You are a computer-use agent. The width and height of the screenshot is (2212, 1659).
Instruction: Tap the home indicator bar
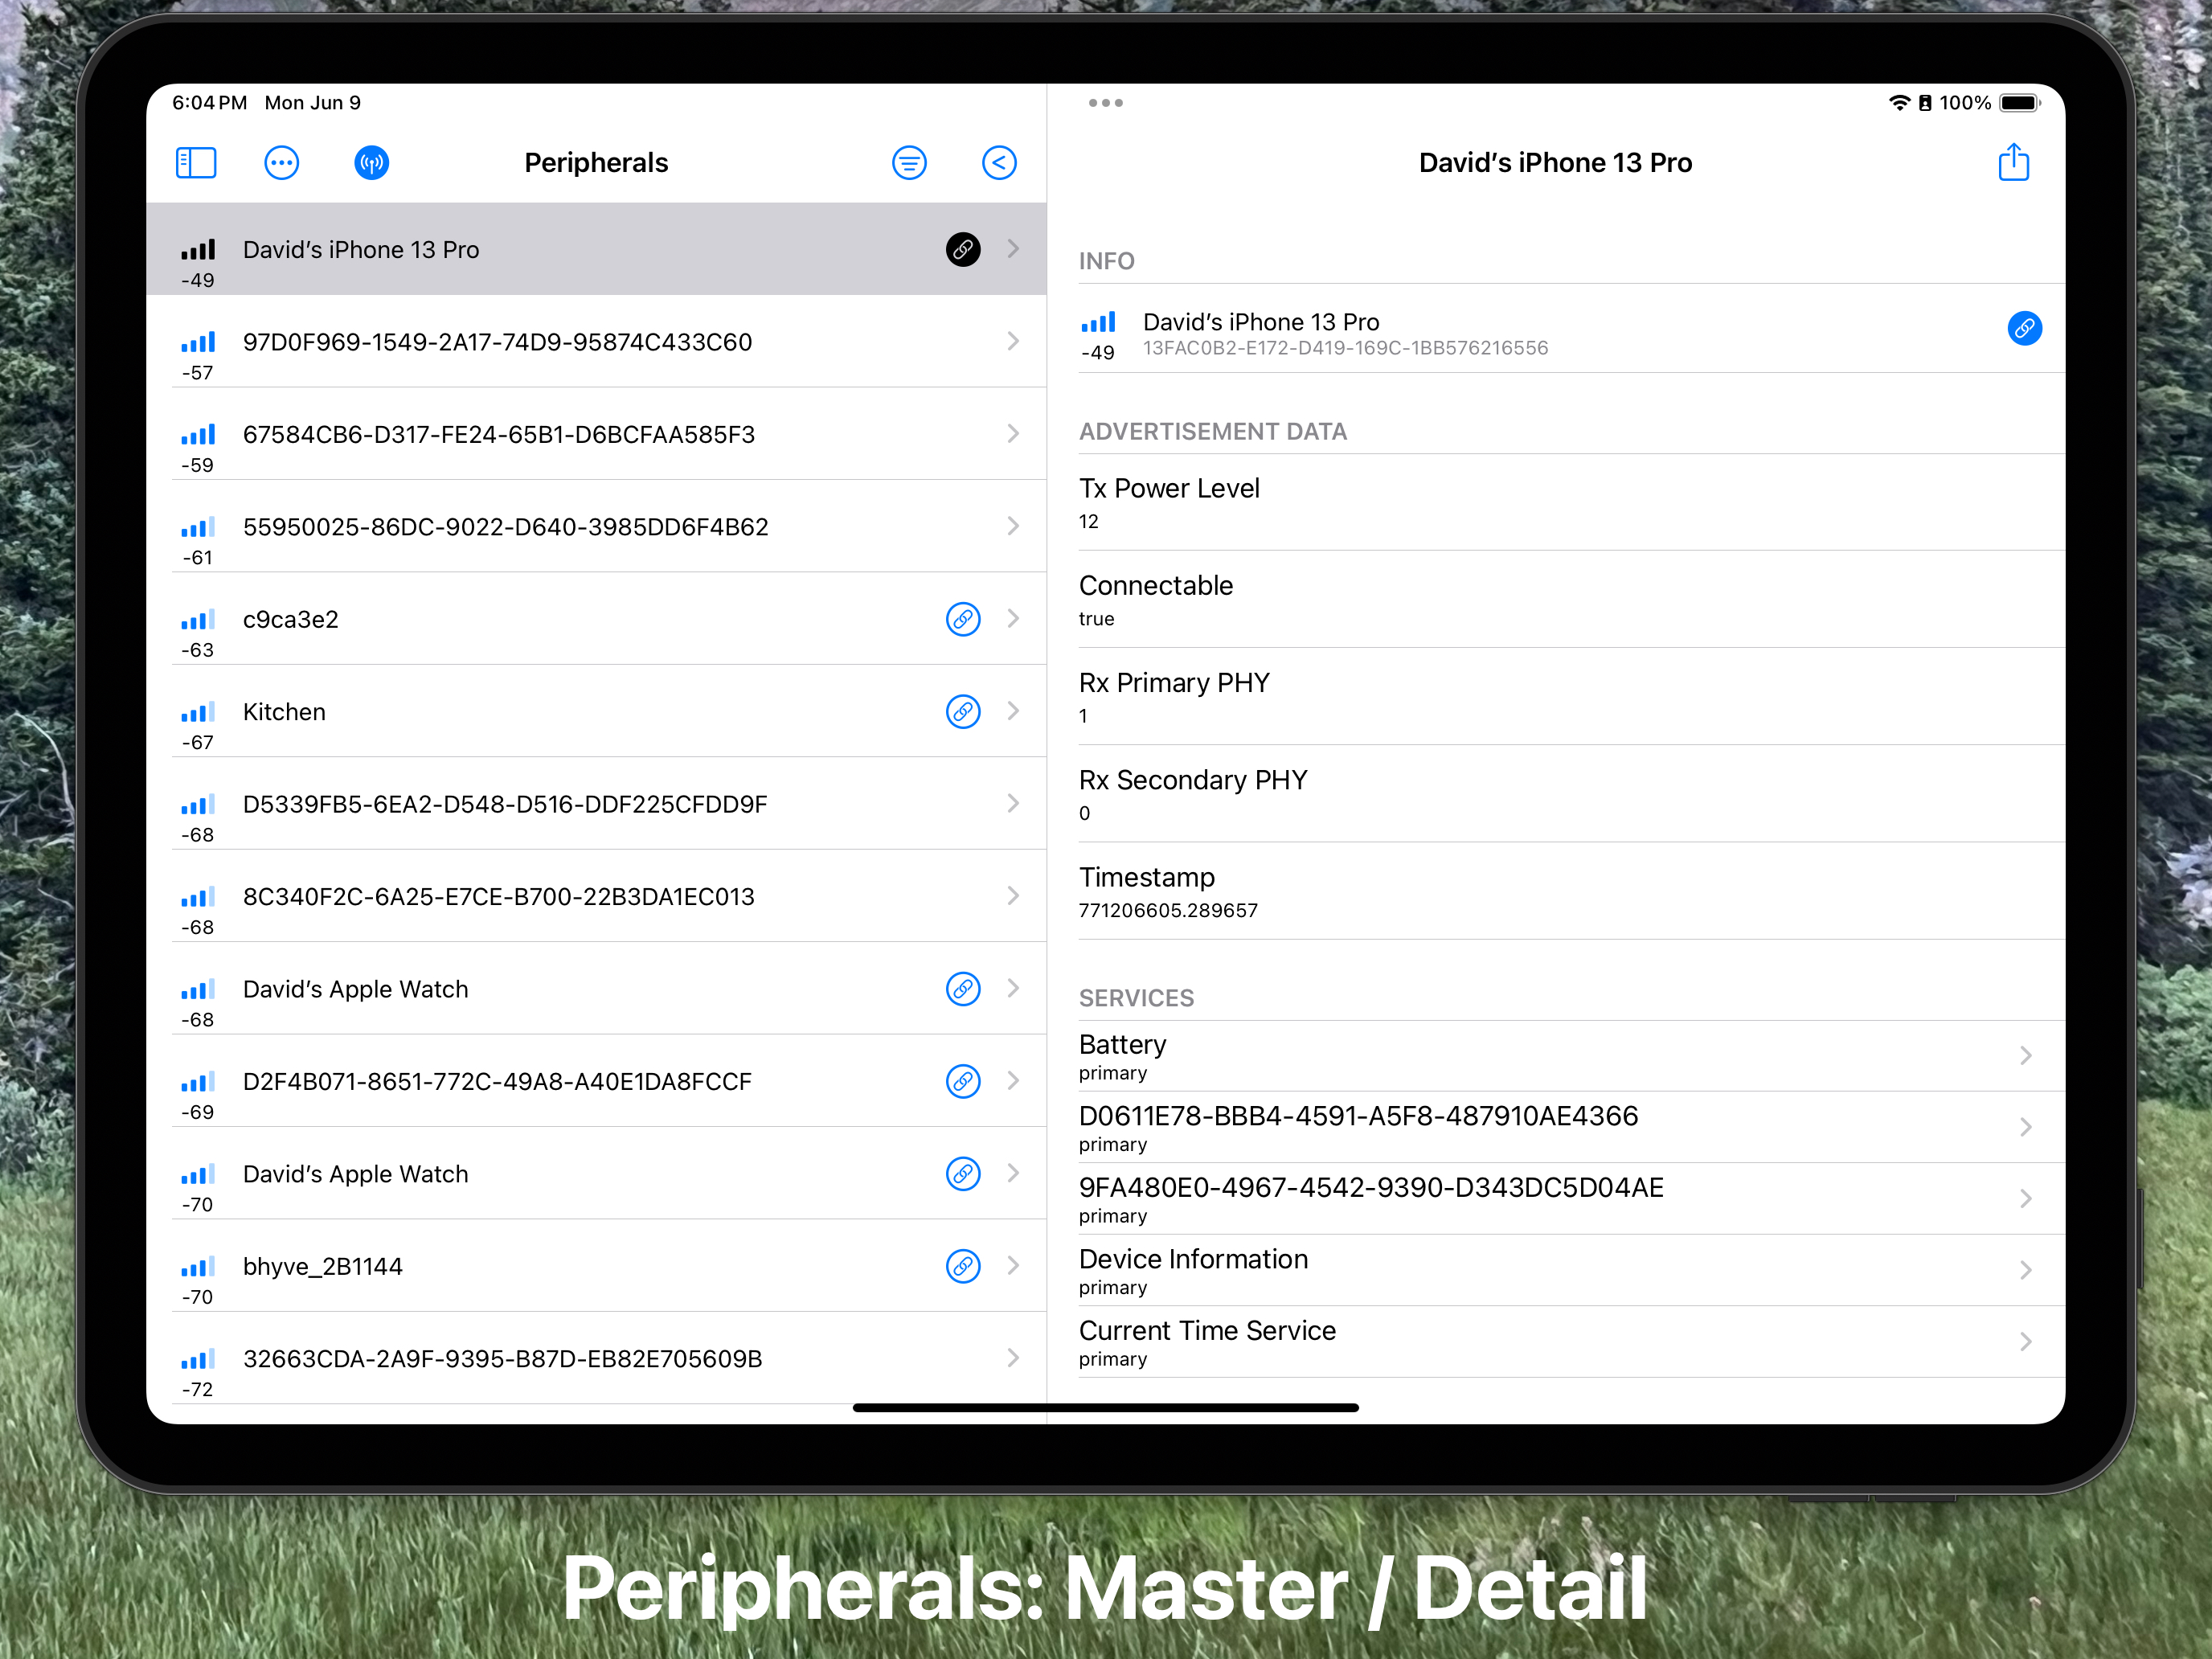[x=1106, y=1407]
